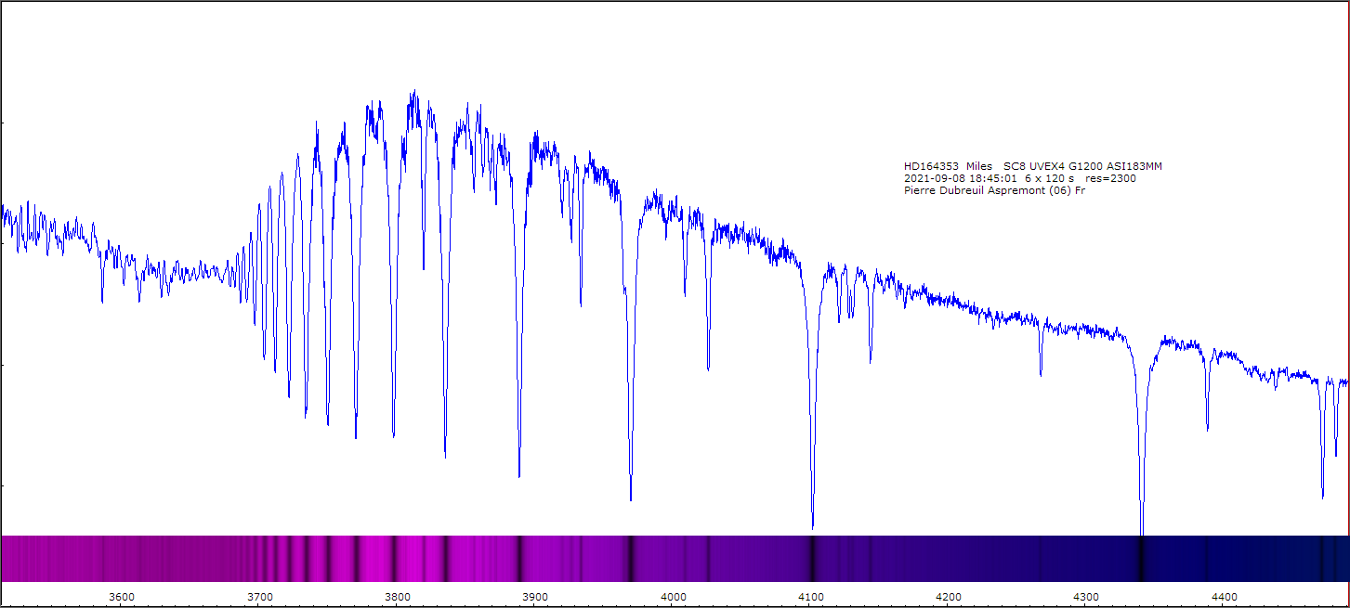1350x608 pixels.
Task: Click the 3600 wavelength axis label
Action: [x=122, y=596]
